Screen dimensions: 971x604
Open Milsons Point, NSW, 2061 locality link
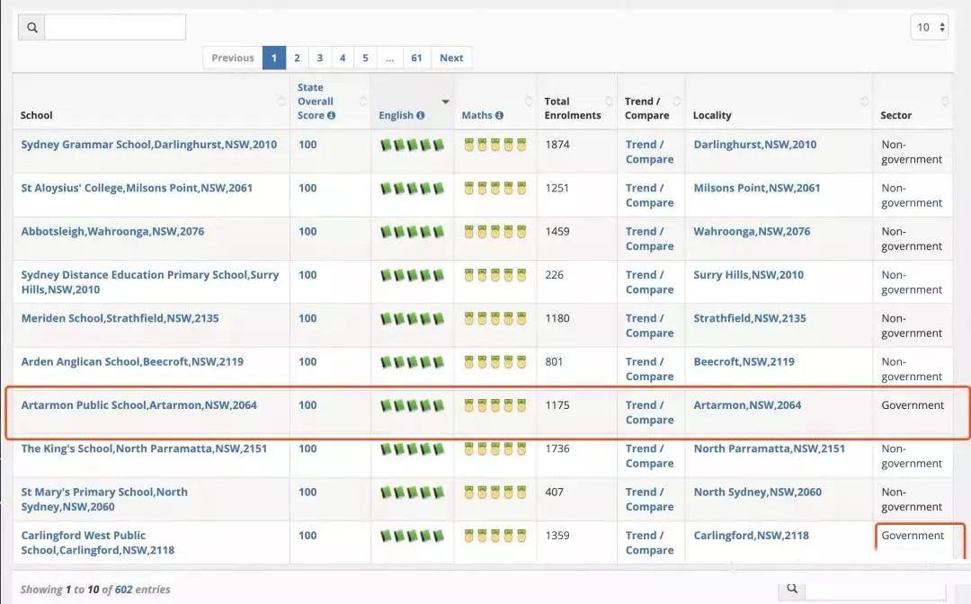757,188
